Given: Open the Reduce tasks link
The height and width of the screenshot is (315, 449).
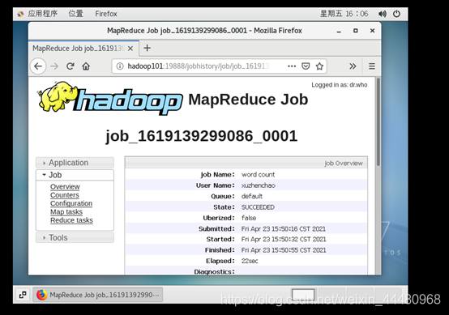Looking at the screenshot, I should pos(71,220).
